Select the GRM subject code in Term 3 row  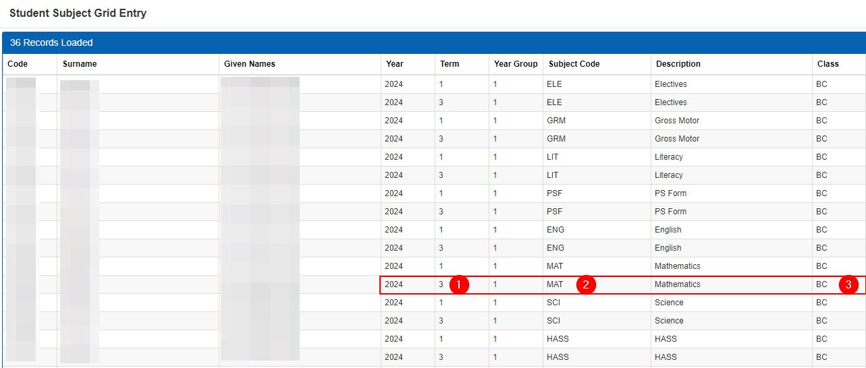tap(556, 139)
